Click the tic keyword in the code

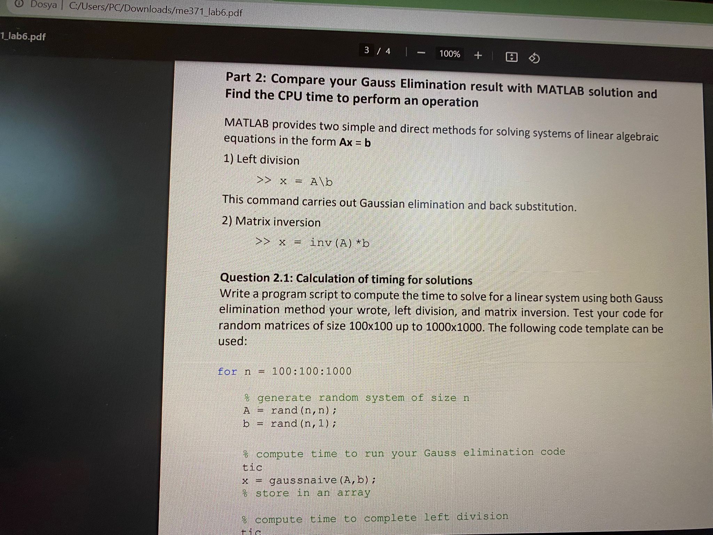(253, 467)
